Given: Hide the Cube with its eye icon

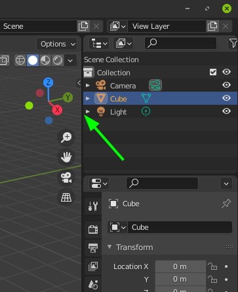Looking at the screenshot, I should click(x=226, y=98).
